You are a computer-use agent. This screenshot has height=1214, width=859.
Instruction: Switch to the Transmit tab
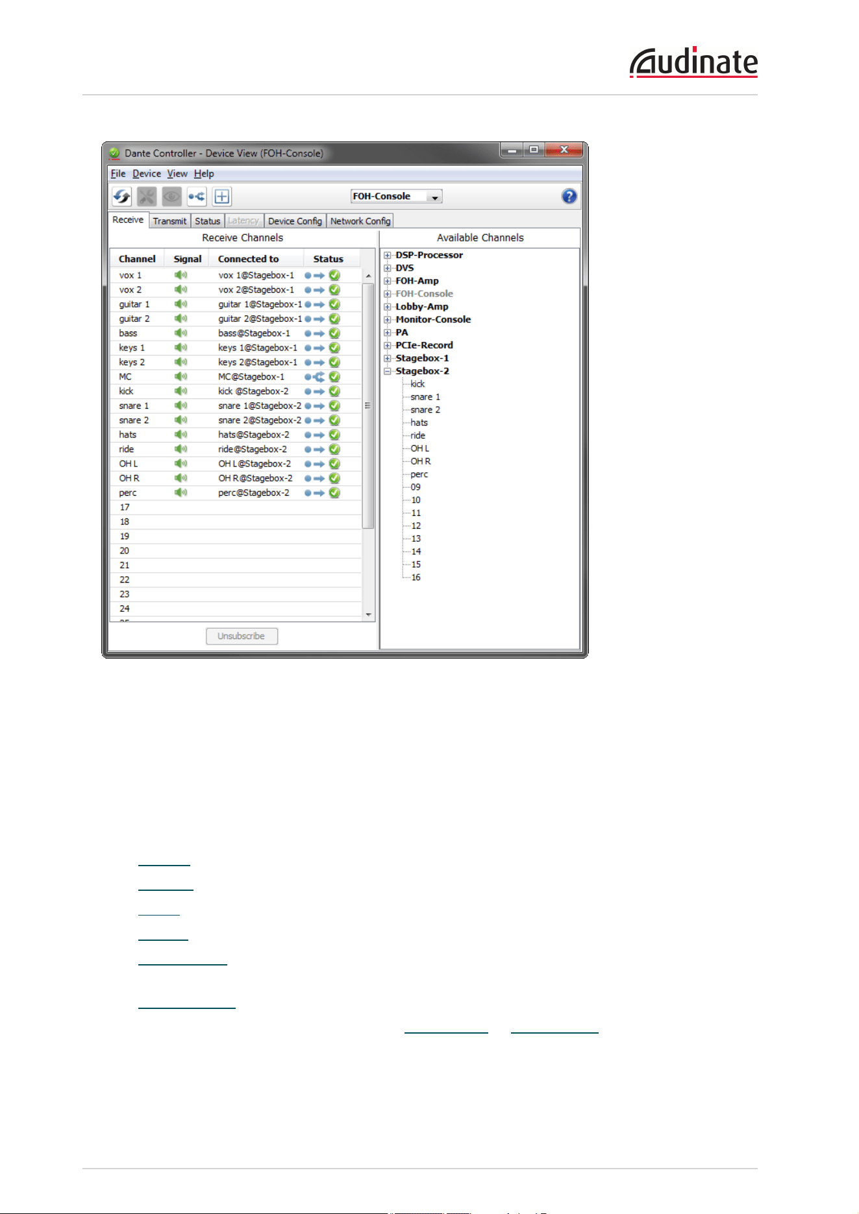click(169, 221)
